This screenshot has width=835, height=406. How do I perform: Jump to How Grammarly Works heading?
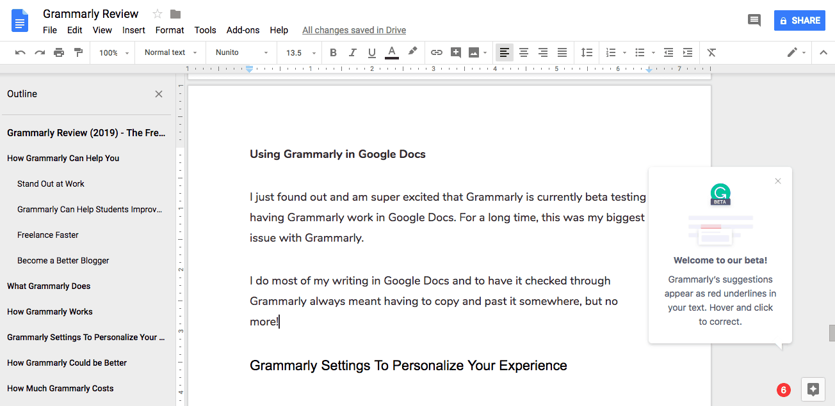(50, 311)
